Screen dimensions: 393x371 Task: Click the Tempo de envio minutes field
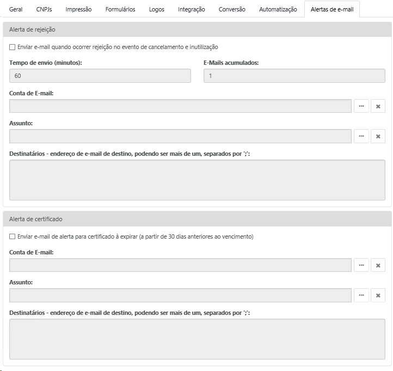(x=100, y=76)
